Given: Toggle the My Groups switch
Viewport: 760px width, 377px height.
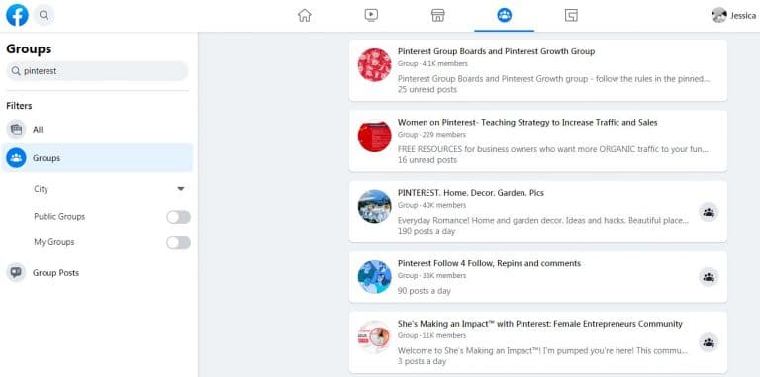Looking at the screenshot, I should coord(179,242).
